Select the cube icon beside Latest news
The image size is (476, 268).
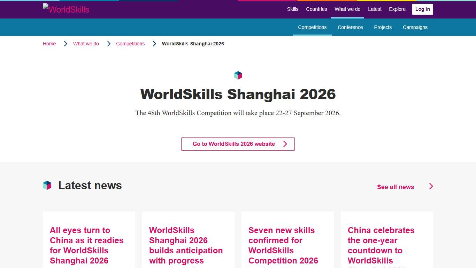[47, 185]
